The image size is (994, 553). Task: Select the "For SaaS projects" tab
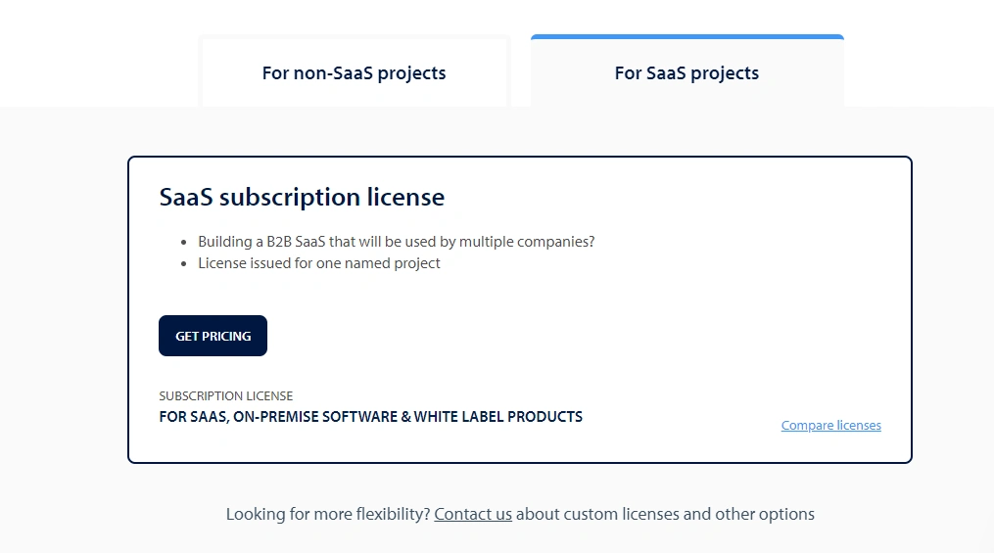tap(686, 73)
